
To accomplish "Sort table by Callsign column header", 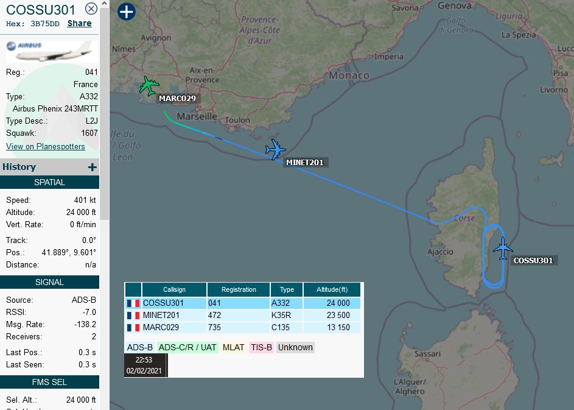I will tap(174, 289).
